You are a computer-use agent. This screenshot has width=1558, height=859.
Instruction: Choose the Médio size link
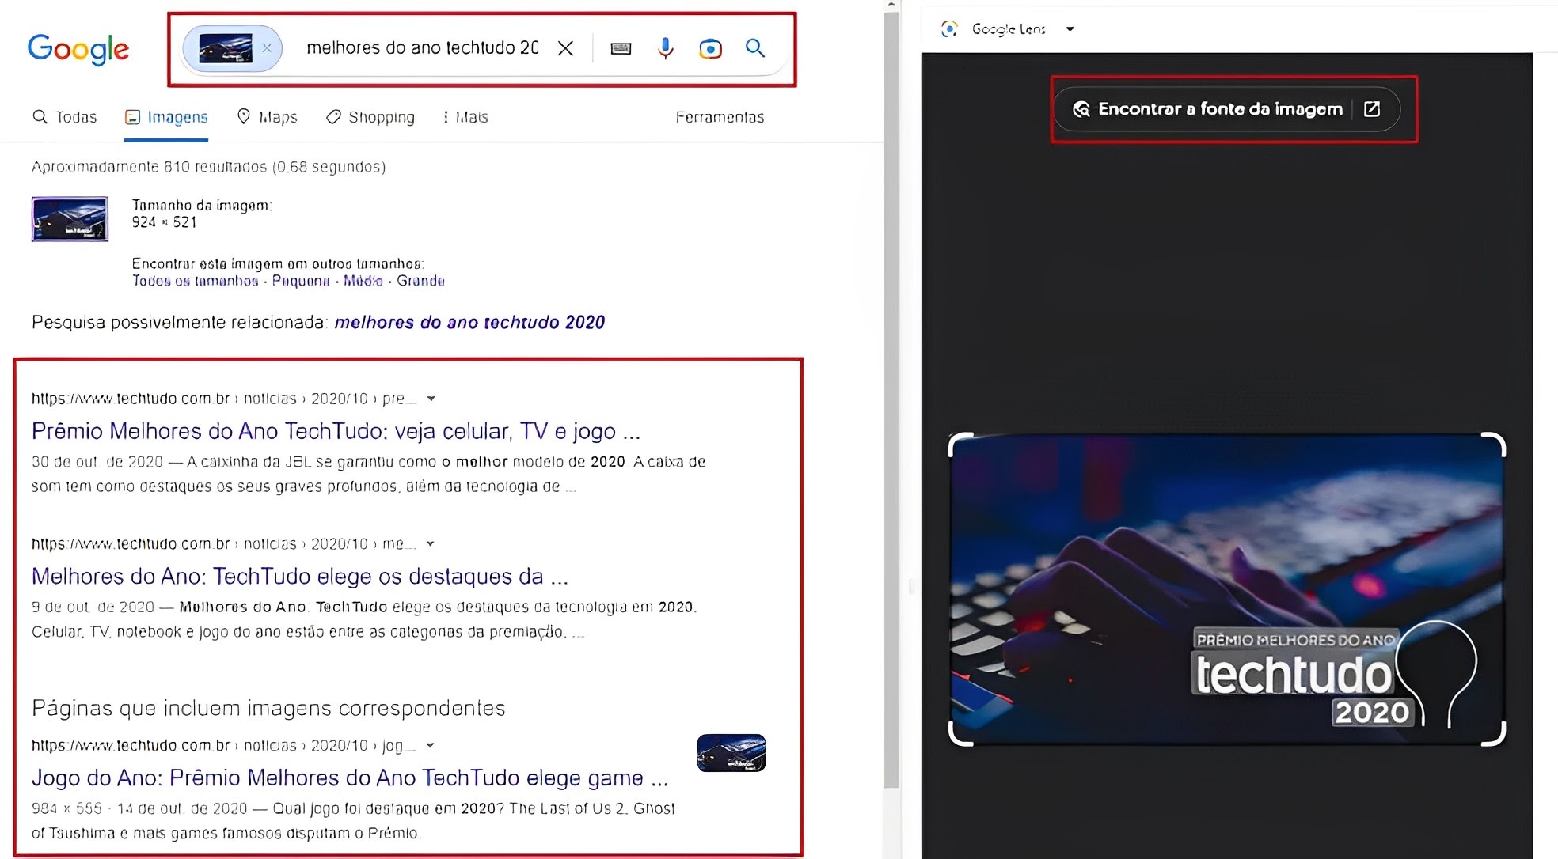[x=363, y=281]
